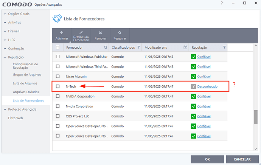
Task: Open Configurações de Reputação page
Action: (x=25, y=66)
